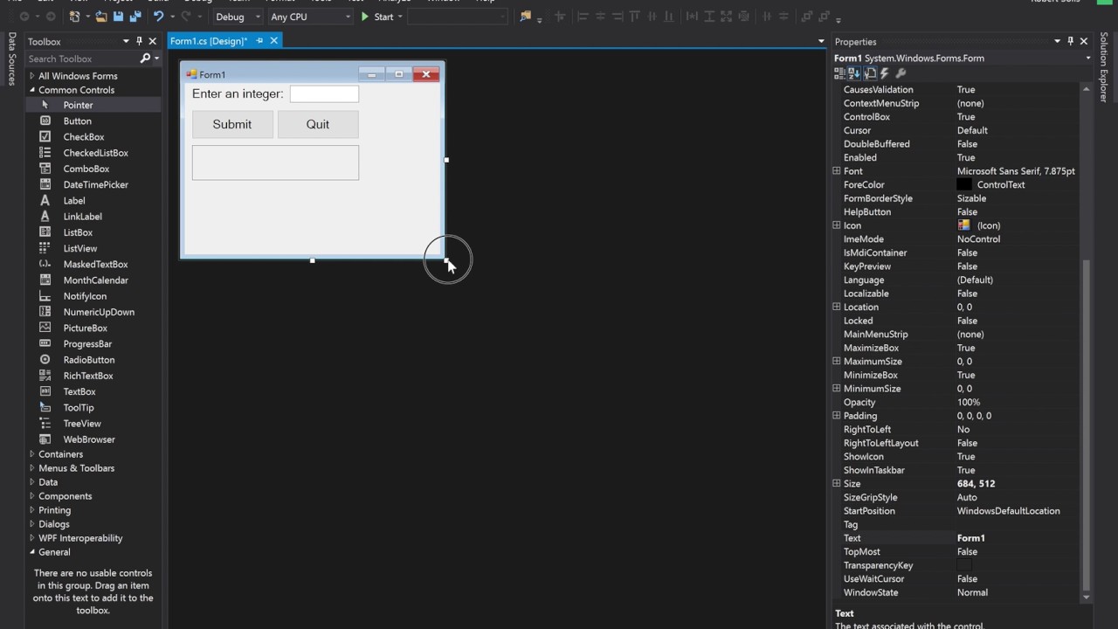The image size is (1118, 629).
Task: Select the Text property value Form1
Action: pos(971,538)
